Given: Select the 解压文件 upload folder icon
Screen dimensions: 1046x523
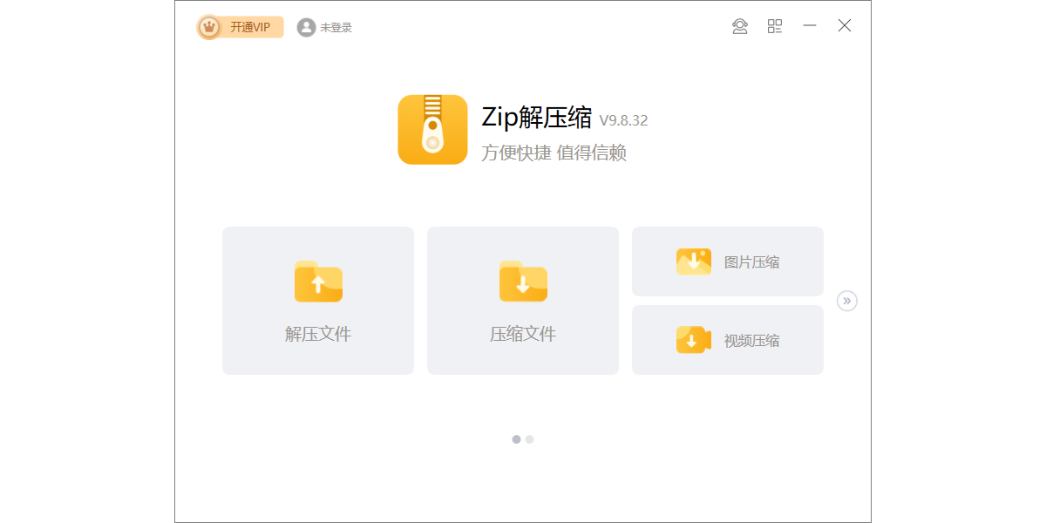Looking at the screenshot, I should click(317, 282).
